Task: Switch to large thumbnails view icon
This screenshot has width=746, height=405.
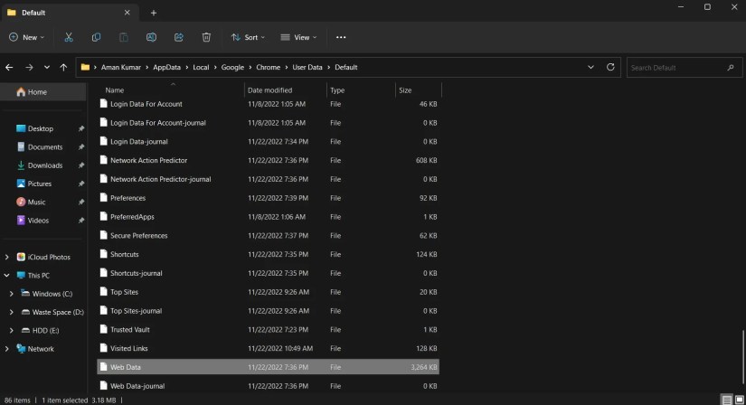Action: [740, 400]
